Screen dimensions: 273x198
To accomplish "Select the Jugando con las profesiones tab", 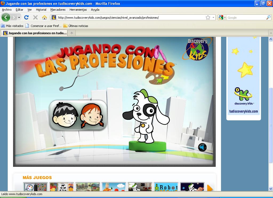I will 34,33.
